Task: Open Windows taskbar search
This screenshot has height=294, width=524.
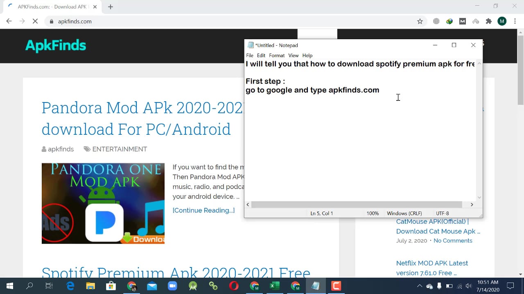Action: tap(29, 286)
